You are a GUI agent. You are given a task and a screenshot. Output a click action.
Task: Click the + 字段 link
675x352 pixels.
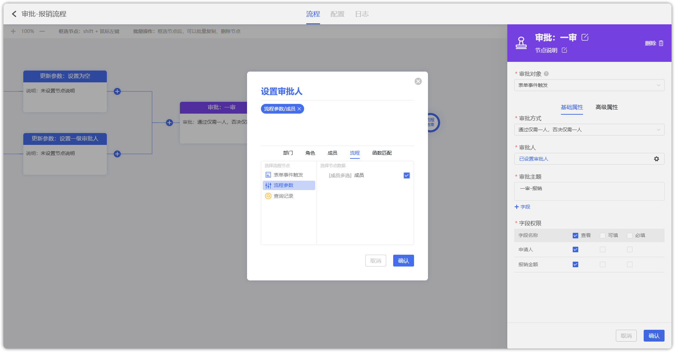522,207
